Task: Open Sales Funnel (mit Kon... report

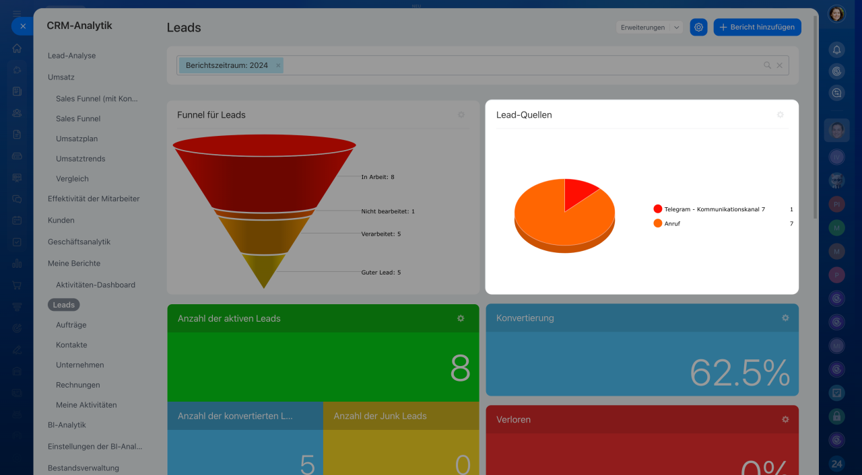Action: pos(97,98)
